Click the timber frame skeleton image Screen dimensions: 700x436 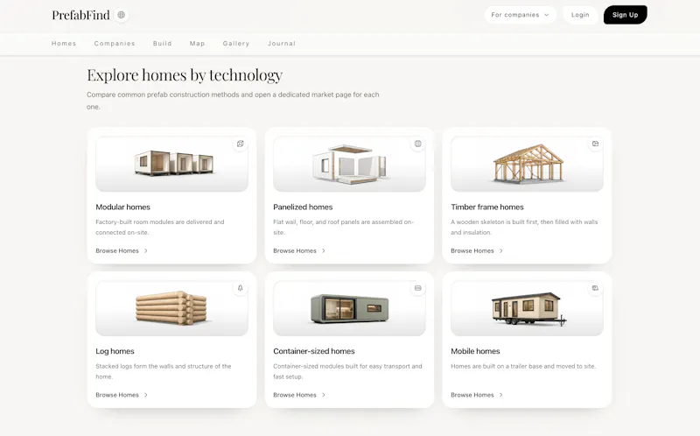[528, 163]
